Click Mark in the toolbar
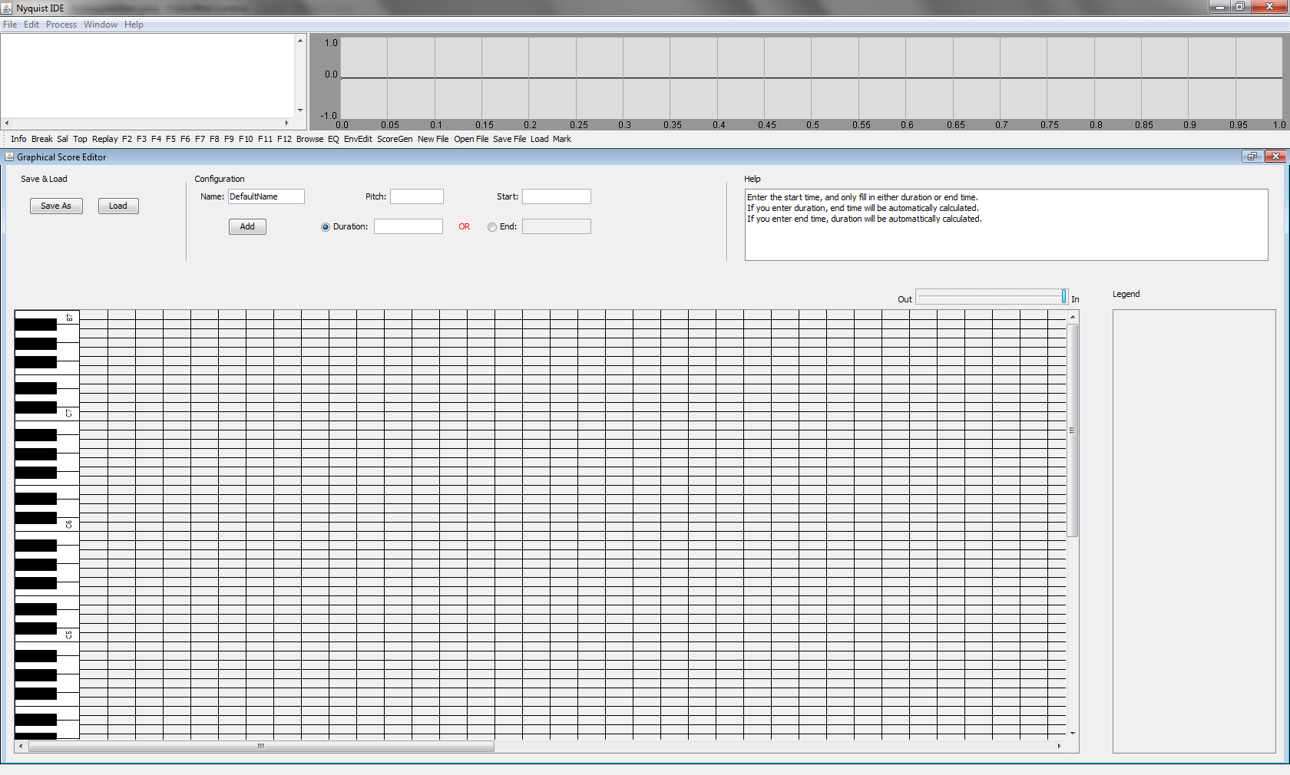Image resolution: width=1290 pixels, height=775 pixels. coord(562,139)
